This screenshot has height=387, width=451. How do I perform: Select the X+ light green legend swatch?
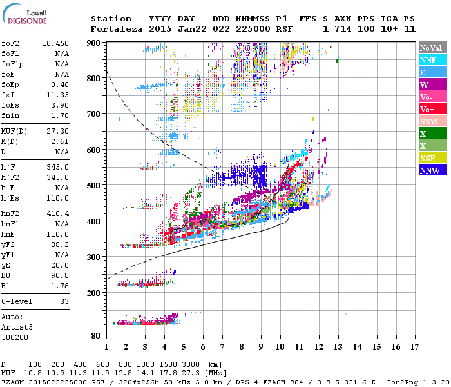coord(433,145)
